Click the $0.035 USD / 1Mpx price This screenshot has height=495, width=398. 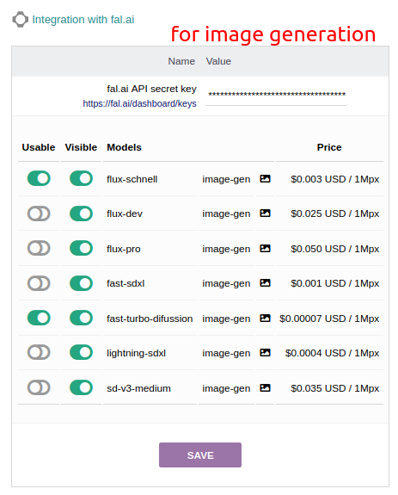[x=335, y=388]
